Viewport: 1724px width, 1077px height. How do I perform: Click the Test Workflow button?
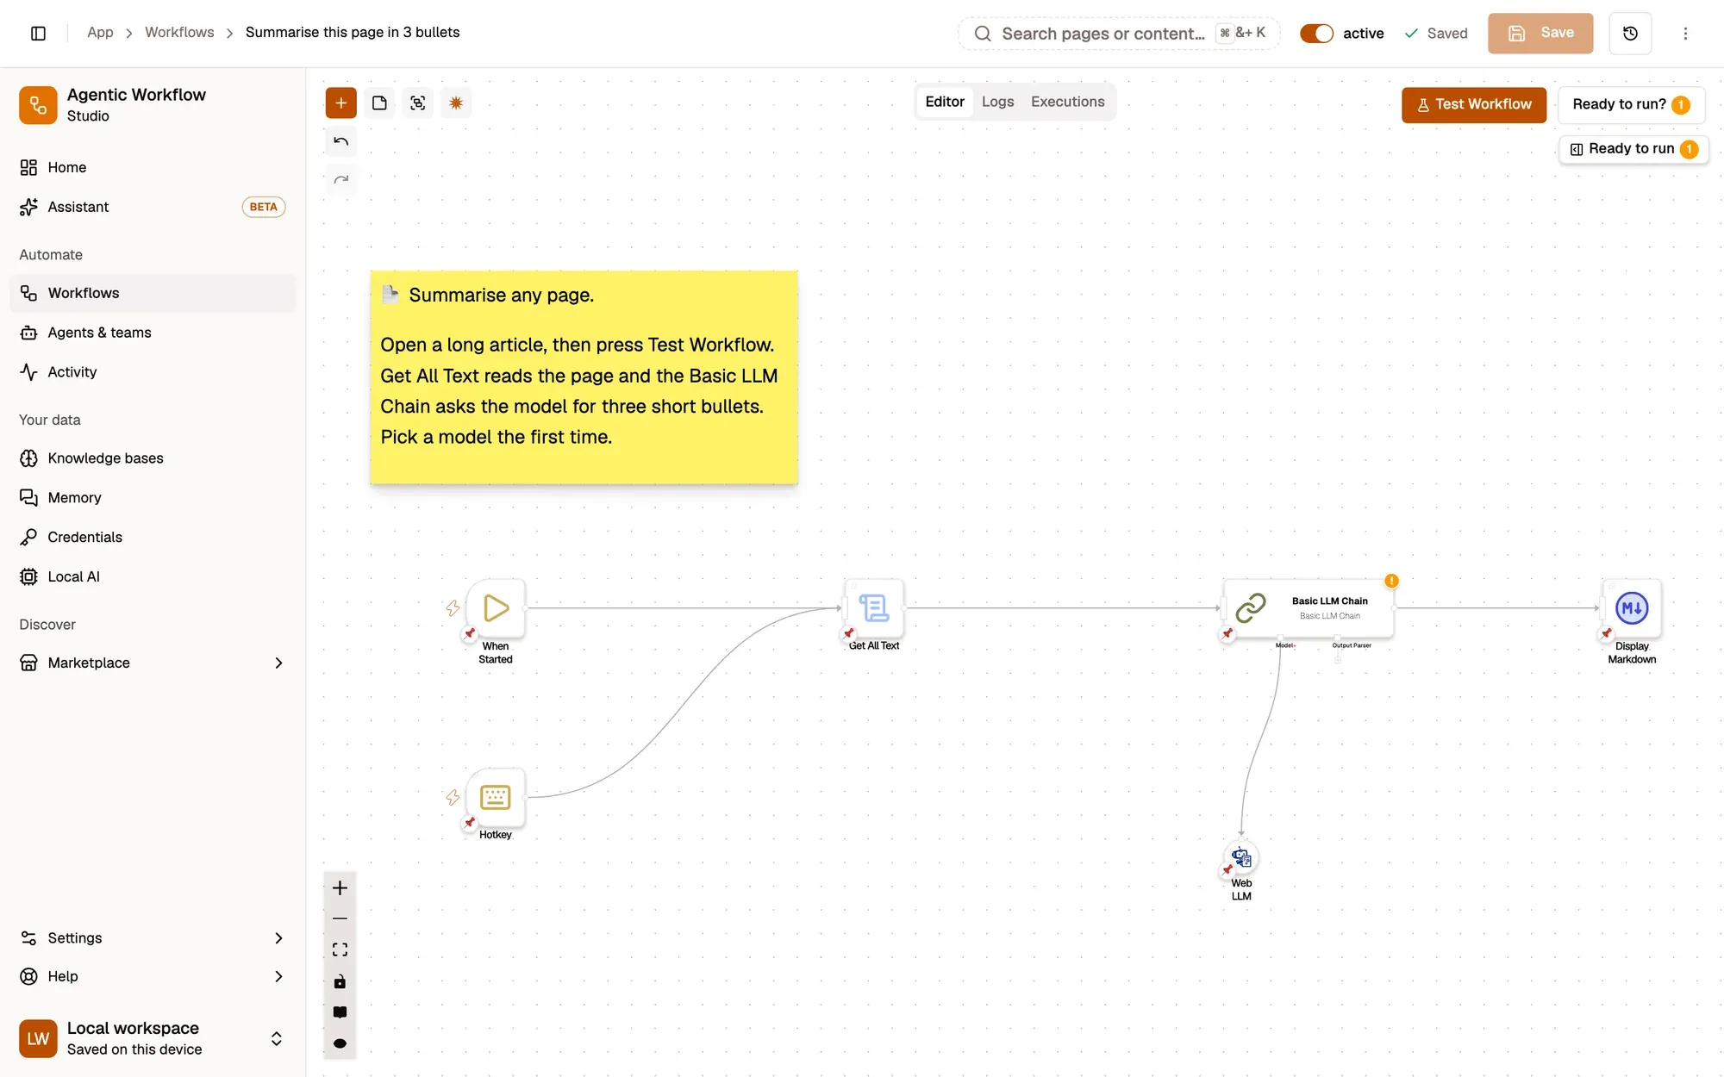(x=1474, y=104)
